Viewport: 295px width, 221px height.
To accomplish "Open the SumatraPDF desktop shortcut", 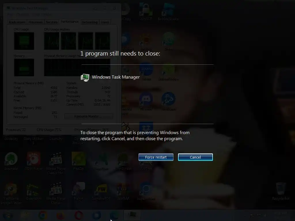I will pos(101,192).
